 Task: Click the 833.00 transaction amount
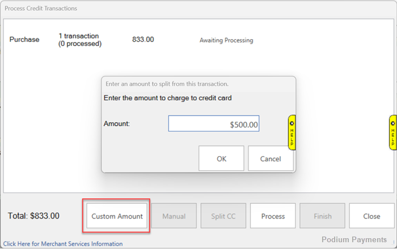[x=143, y=40]
